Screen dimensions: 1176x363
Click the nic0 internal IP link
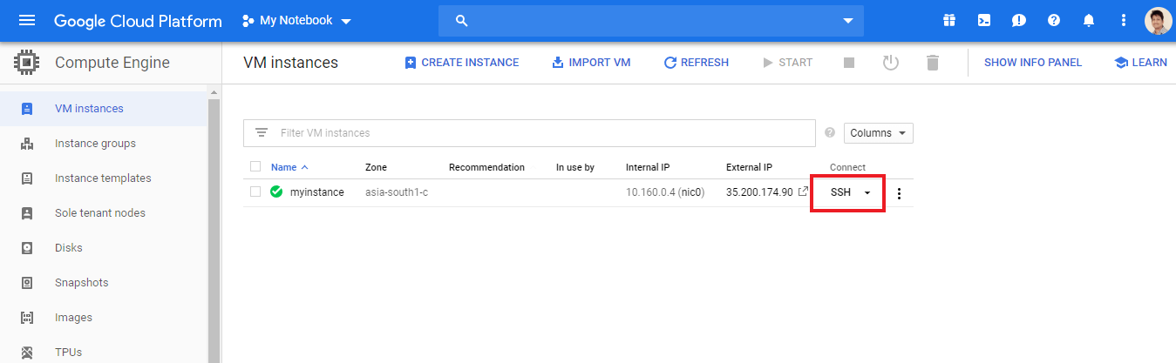[x=691, y=192]
